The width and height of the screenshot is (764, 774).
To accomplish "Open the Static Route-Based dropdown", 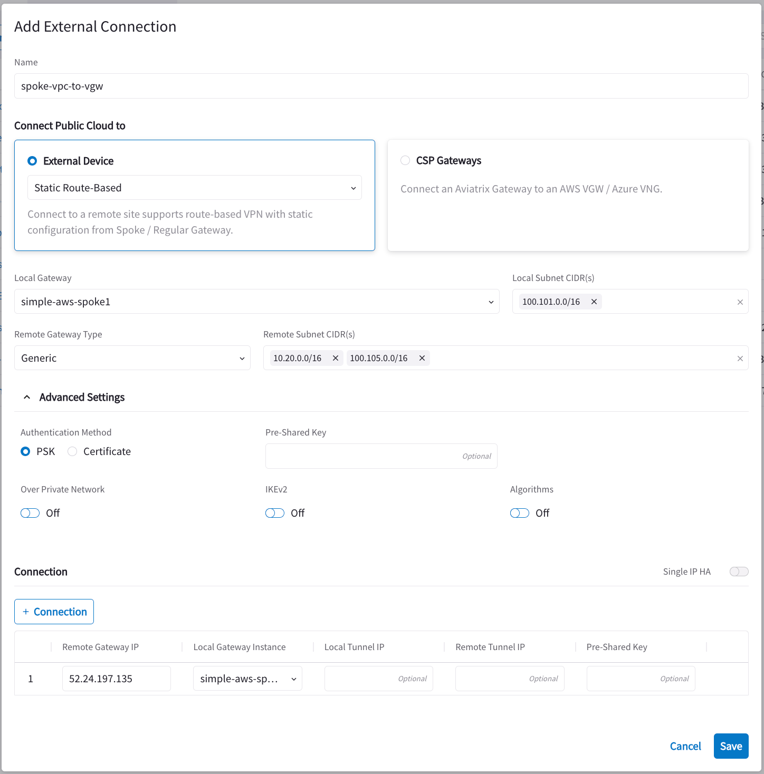I will tap(194, 187).
